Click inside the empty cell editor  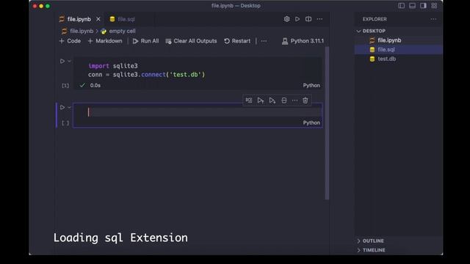204,112
